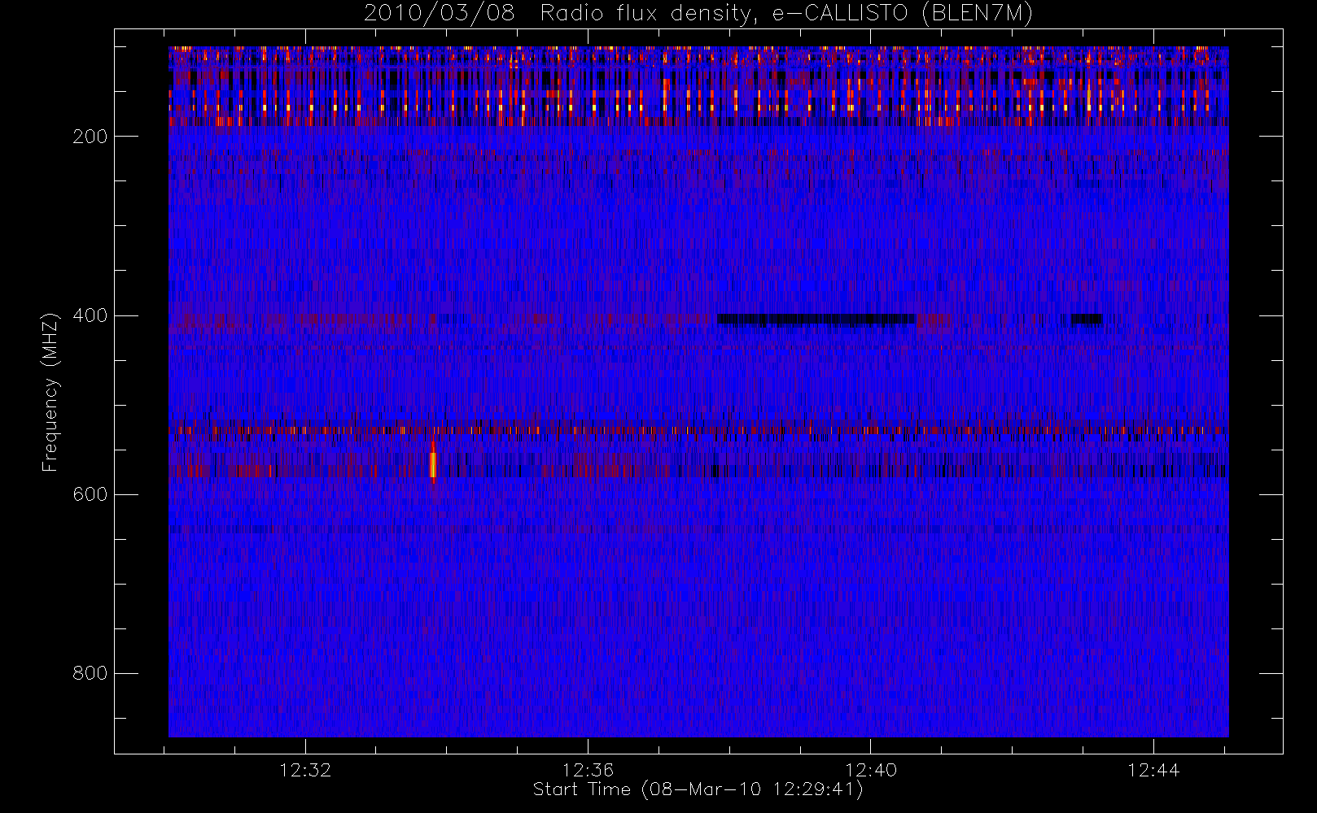Click the plot title '2010/03/08 Radio flux density, e-CALLISTO (BLEN7M)'
Image resolution: width=1317 pixels, height=813 pixels.
698,14
